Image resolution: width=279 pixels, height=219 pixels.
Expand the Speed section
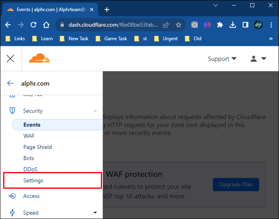[x=95, y=213]
